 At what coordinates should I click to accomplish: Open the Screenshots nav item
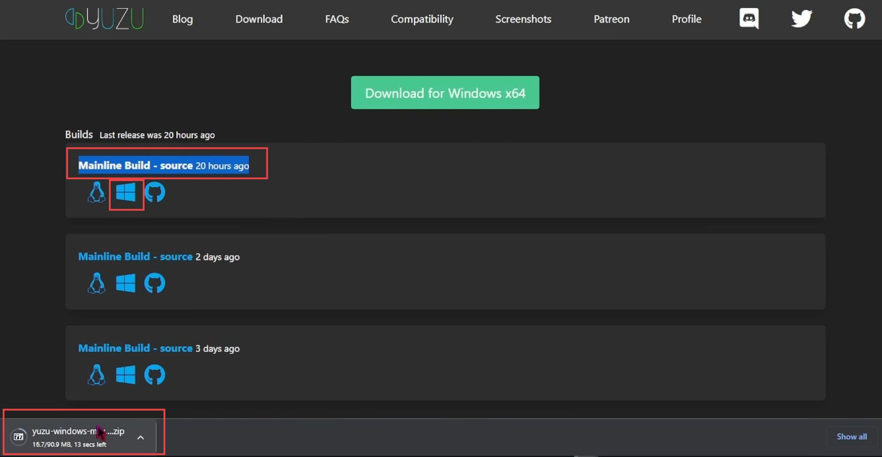click(523, 19)
